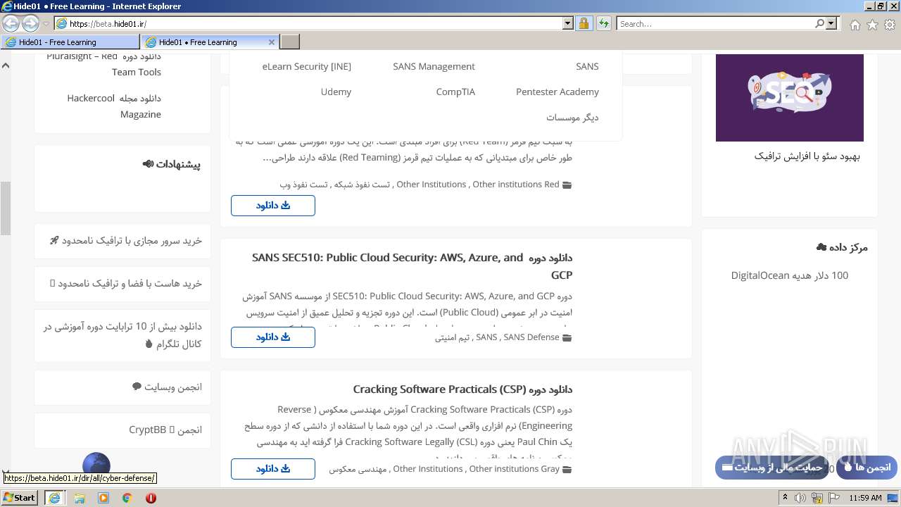The image size is (901, 507).
Task: Open the 'Other institutions Gray' category link
Action: point(515,469)
